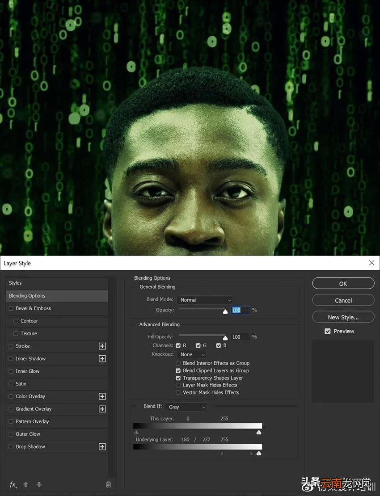Click the move effect down arrow
This screenshot has height=496, width=380.
pyautogui.click(x=39, y=484)
